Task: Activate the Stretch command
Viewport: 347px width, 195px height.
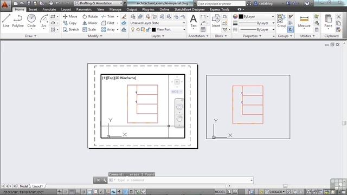Action: pos(71,29)
